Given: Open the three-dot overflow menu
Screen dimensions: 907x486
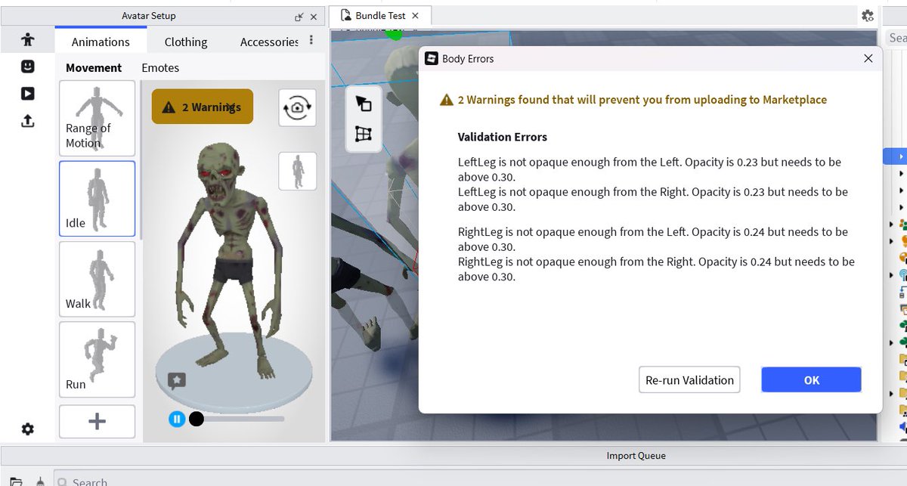Looking at the screenshot, I should (x=311, y=40).
